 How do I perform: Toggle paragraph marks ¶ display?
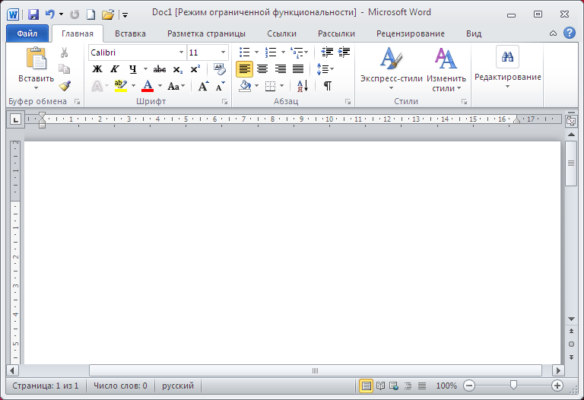pyautogui.click(x=328, y=86)
